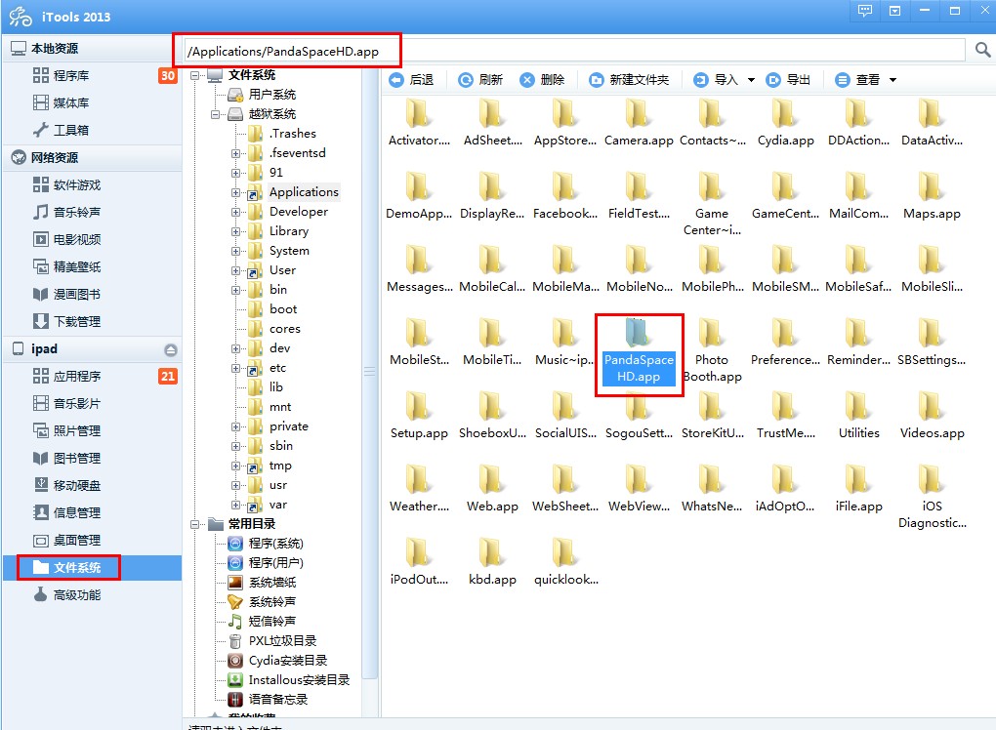Collapse 本地资源 section header

(x=91, y=48)
